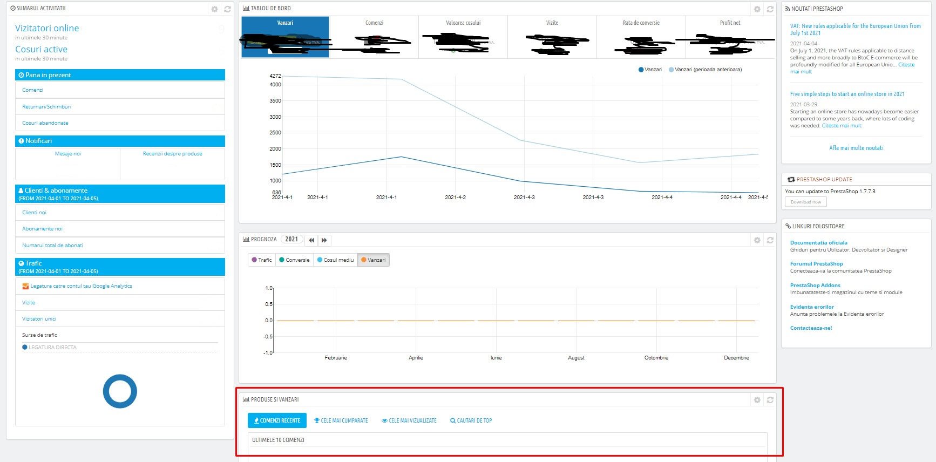Switch to Cautari de top tab
This screenshot has width=936, height=462.
pyautogui.click(x=471, y=420)
